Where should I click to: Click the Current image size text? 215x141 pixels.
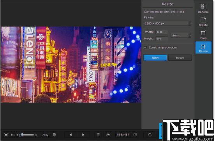point(164,12)
